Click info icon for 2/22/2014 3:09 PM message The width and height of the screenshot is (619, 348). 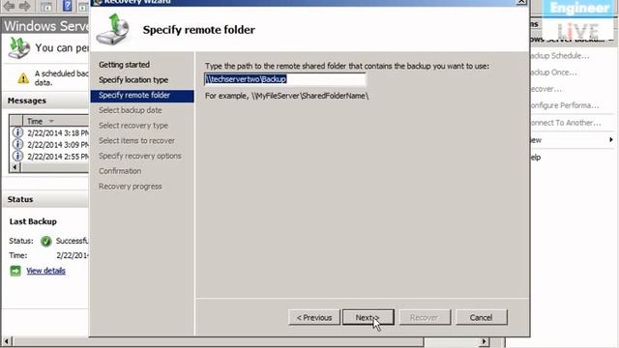(x=17, y=144)
